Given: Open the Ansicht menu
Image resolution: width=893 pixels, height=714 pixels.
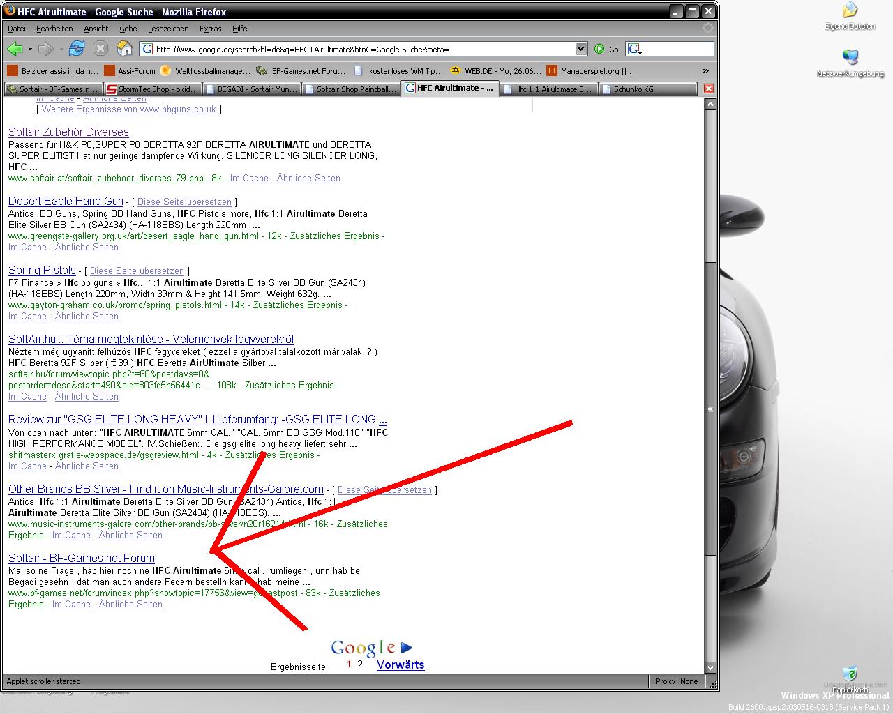Looking at the screenshot, I should tap(96, 29).
